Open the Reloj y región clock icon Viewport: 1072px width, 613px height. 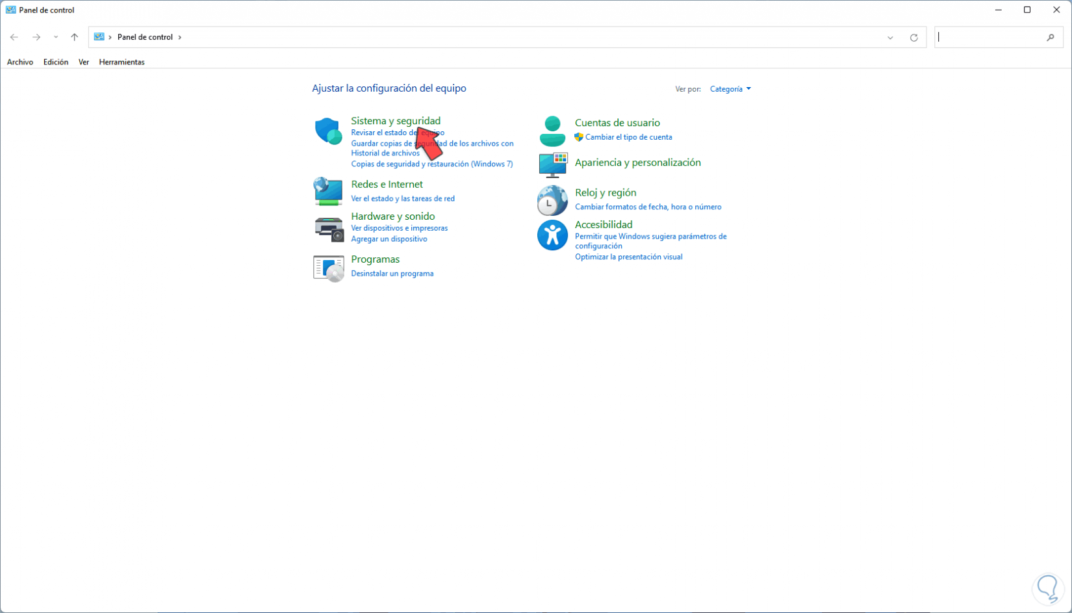click(x=552, y=200)
